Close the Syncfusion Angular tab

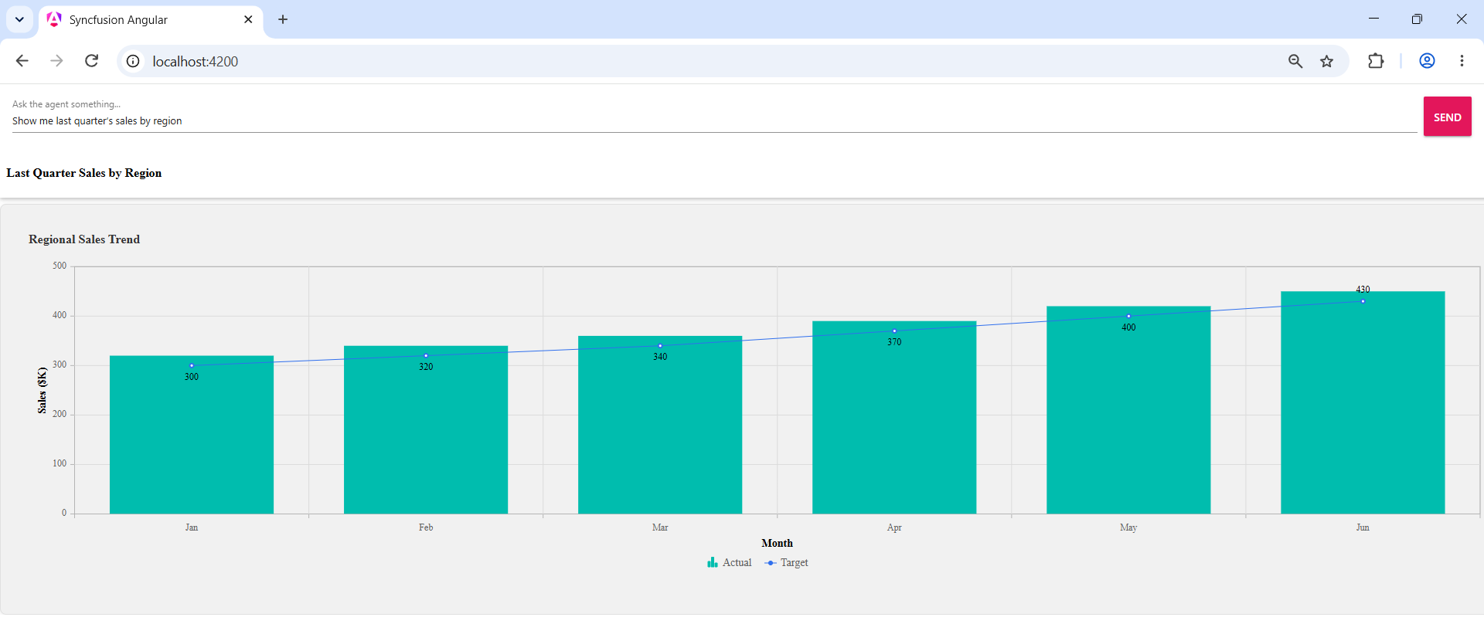pyautogui.click(x=248, y=19)
